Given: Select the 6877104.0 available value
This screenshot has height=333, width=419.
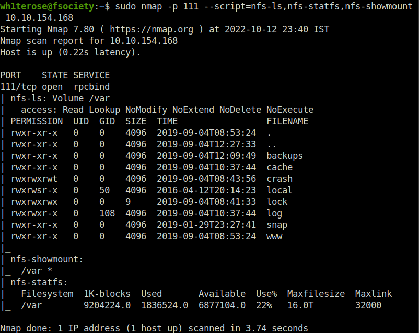Looking at the screenshot, I should (x=222, y=305).
